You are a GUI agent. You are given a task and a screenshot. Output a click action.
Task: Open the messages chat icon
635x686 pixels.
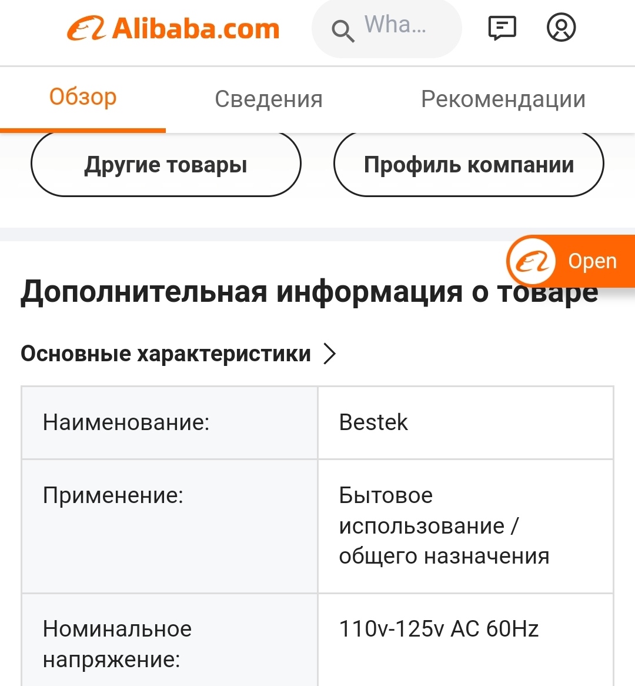[502, 28]
